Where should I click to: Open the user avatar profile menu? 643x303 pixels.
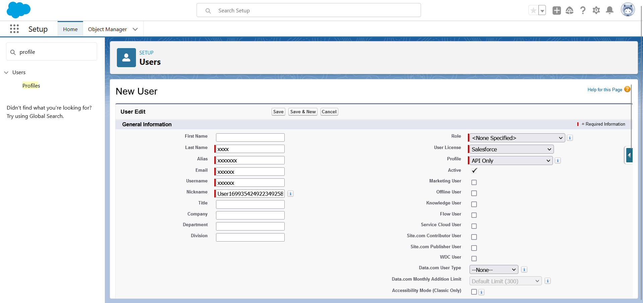click(x=628, y=10)
